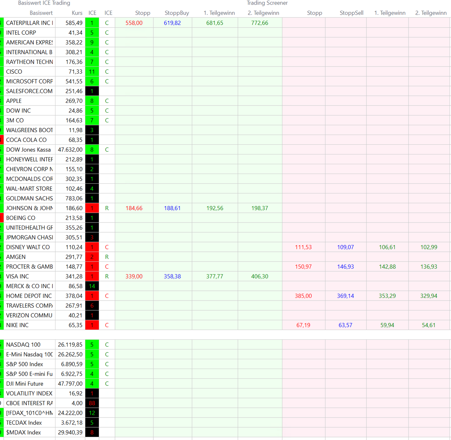Click the CATERPILLAR INC name cell
This screenshot has width=451, height=440.
coord(29,23)
